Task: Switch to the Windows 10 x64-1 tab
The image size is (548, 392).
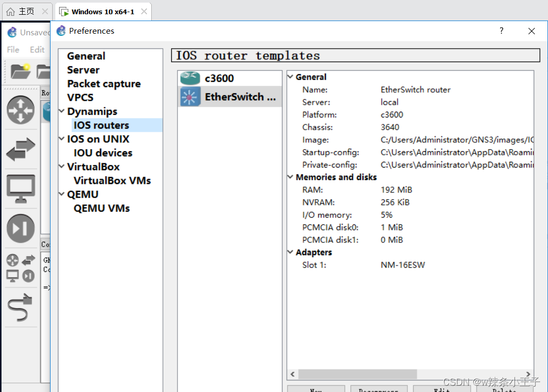Action: pyautogui.click(x=103, y=12)
